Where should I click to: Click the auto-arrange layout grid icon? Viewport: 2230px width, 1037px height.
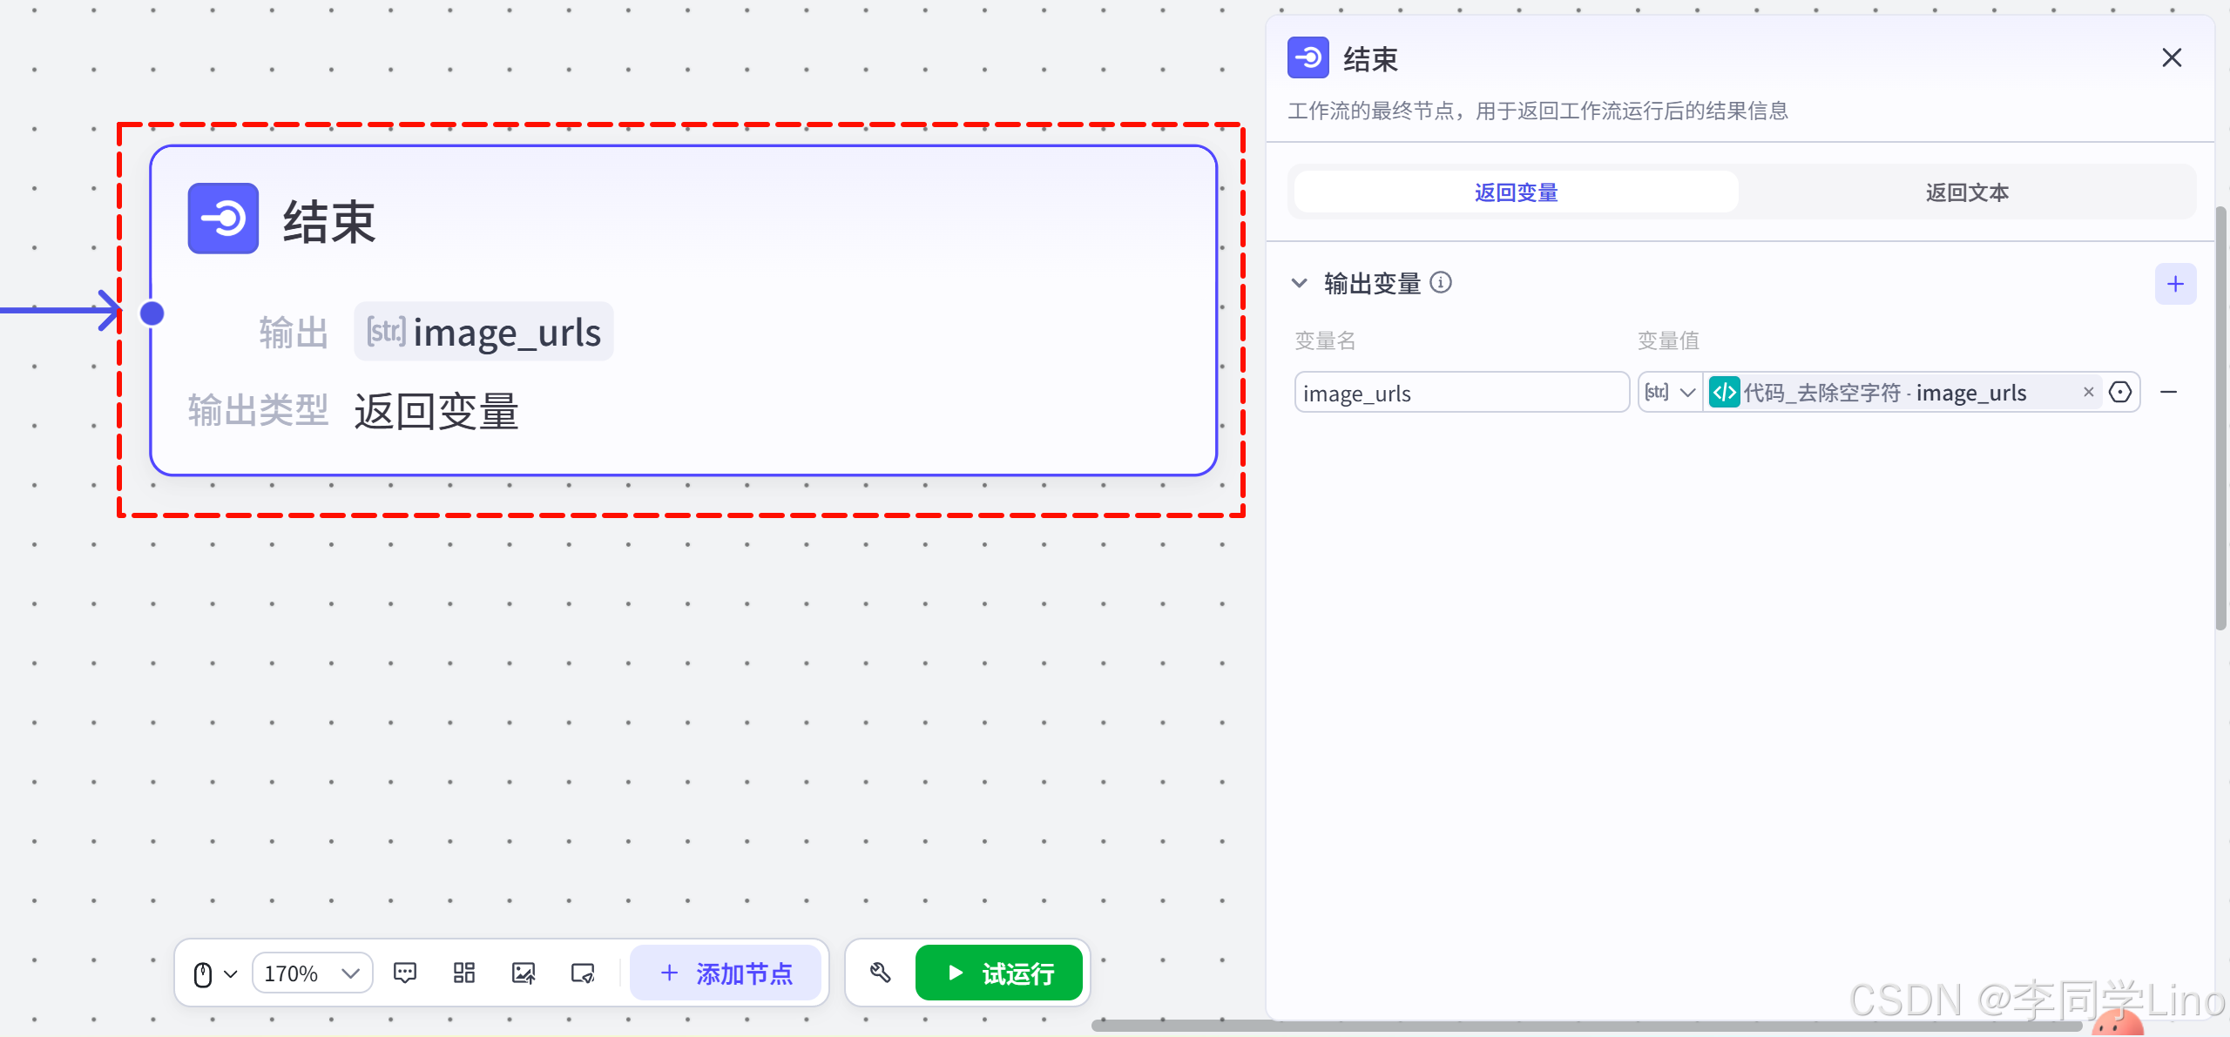click(464, 973)
